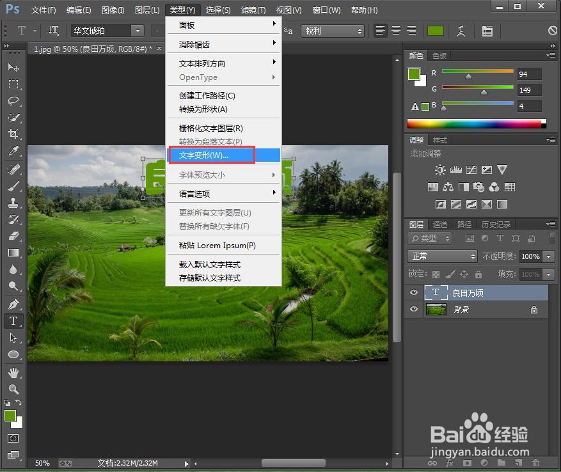Image resolution: width=561 pixels, height=472 pixels.
Task: Expand the 文本排列方向 submenu
Action: click(224, 64)
